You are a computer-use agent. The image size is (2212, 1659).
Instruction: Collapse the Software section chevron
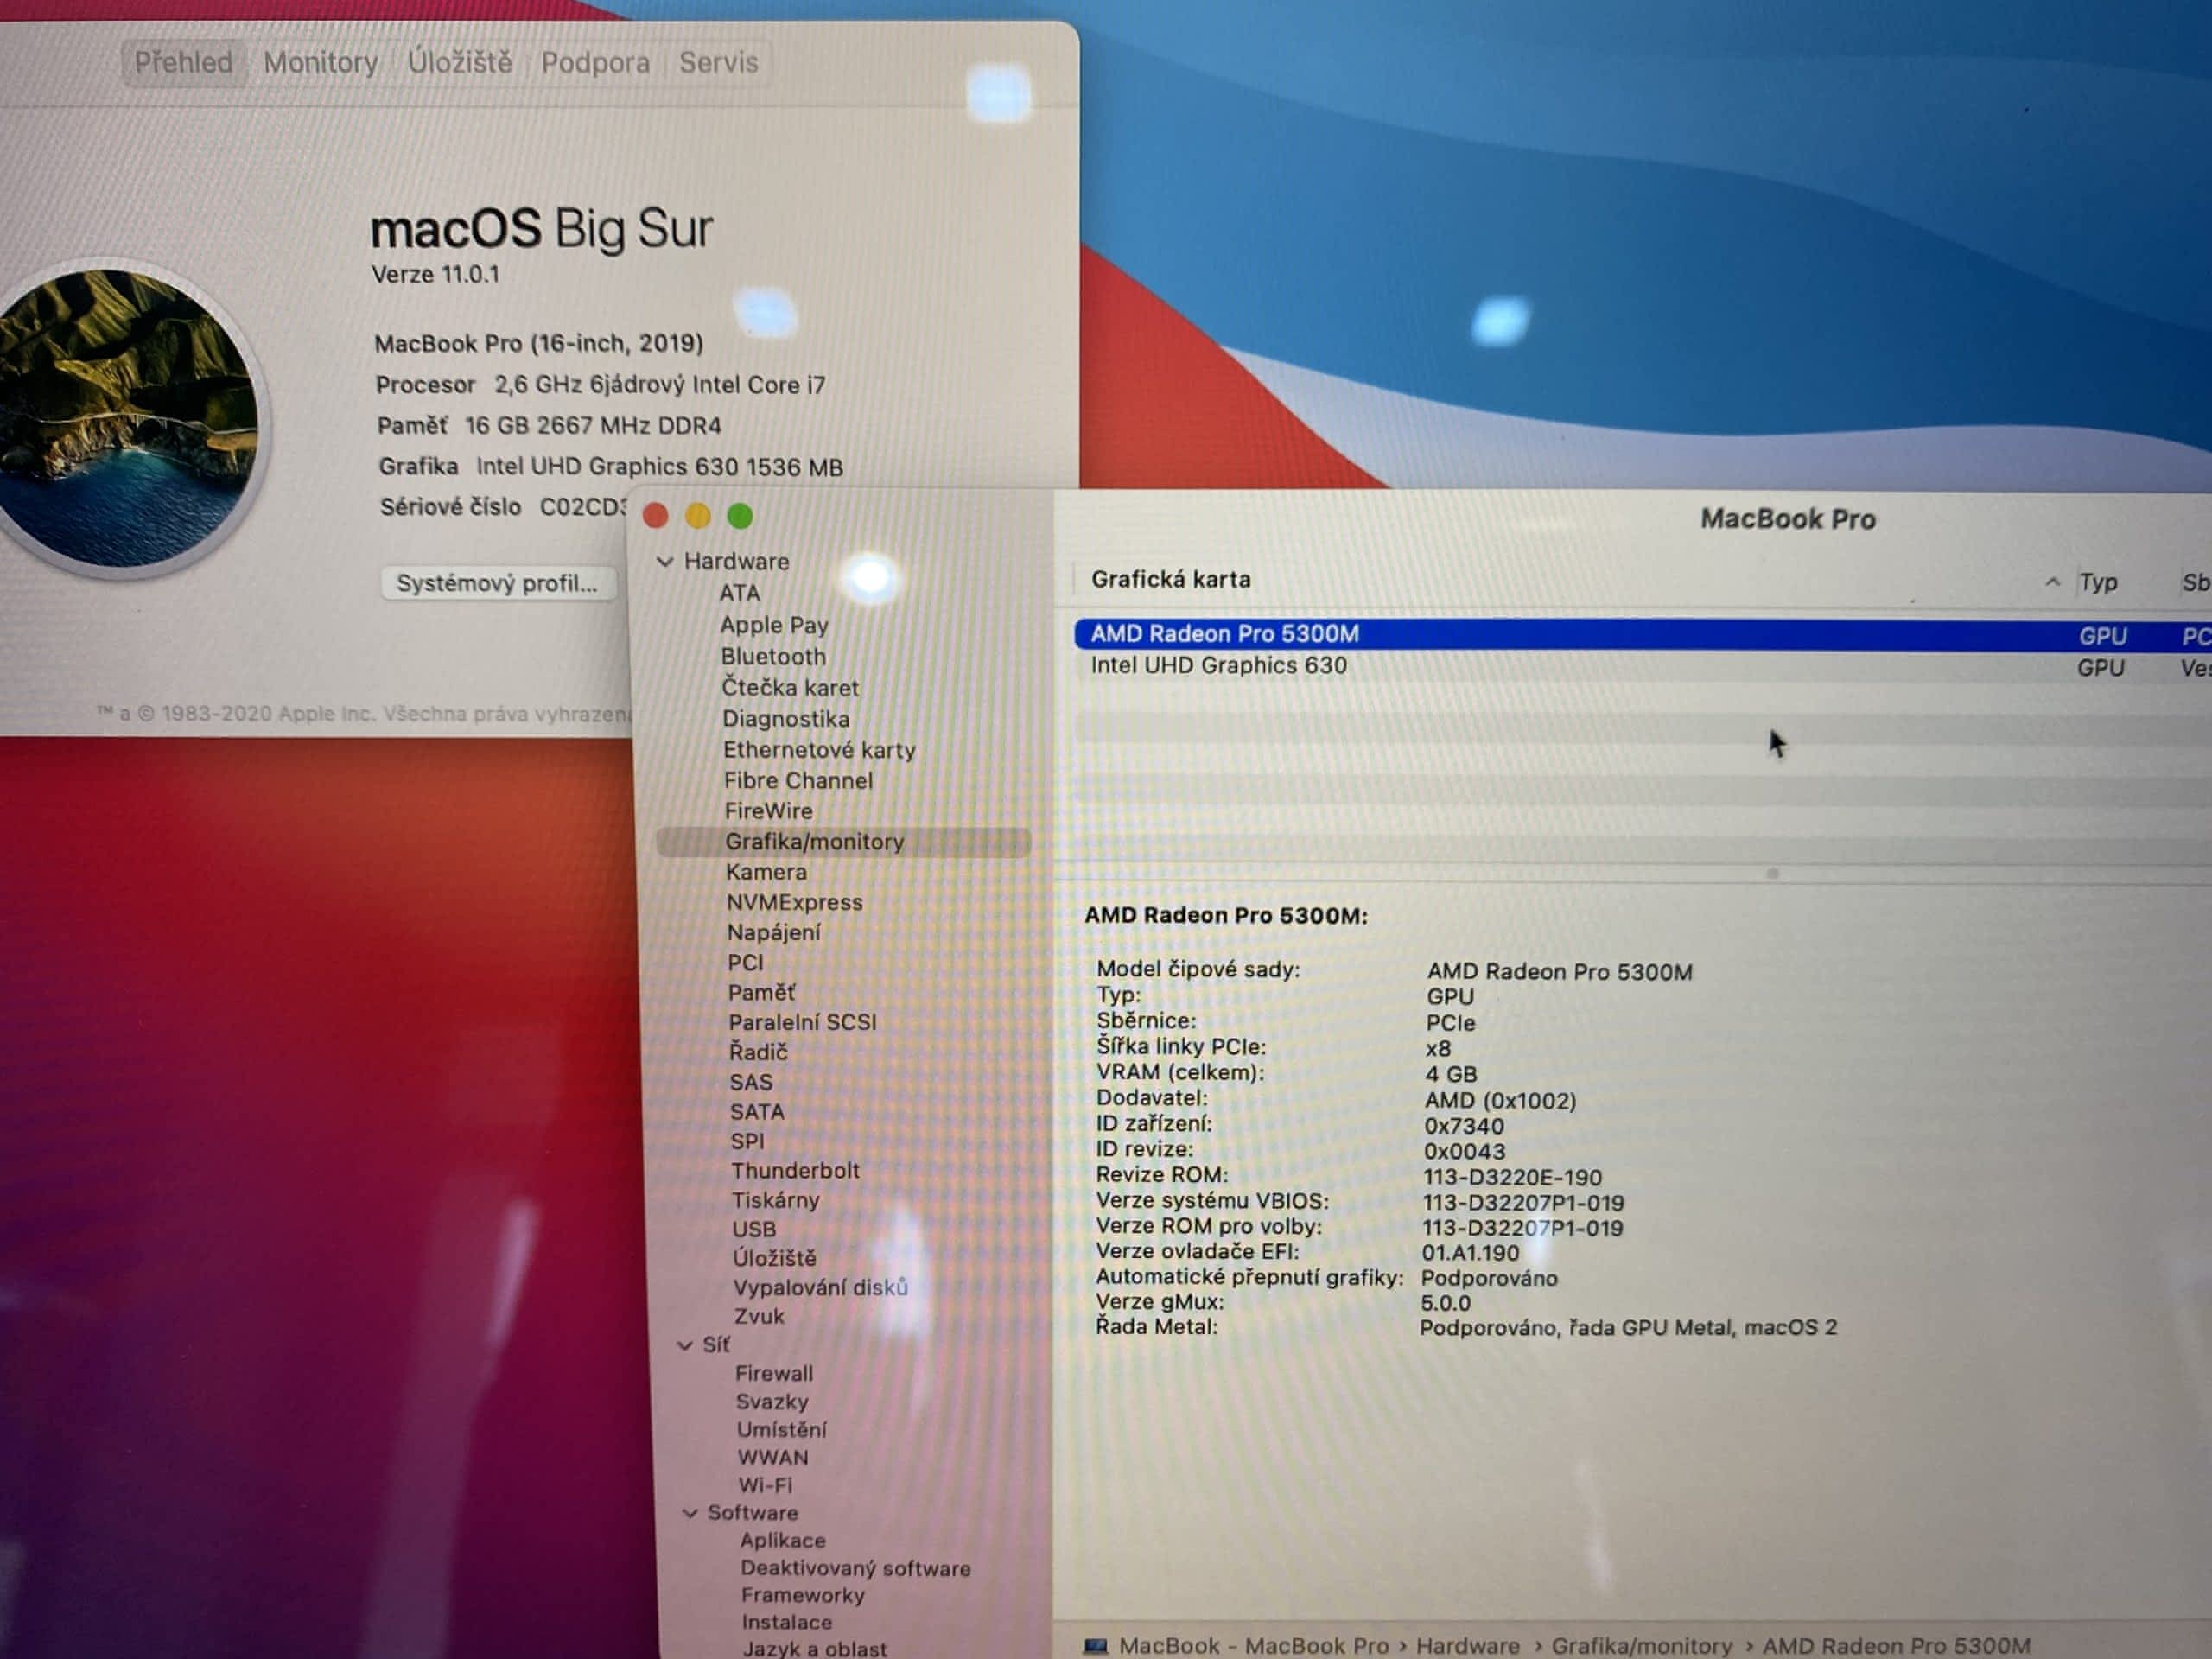[690, 1513]
